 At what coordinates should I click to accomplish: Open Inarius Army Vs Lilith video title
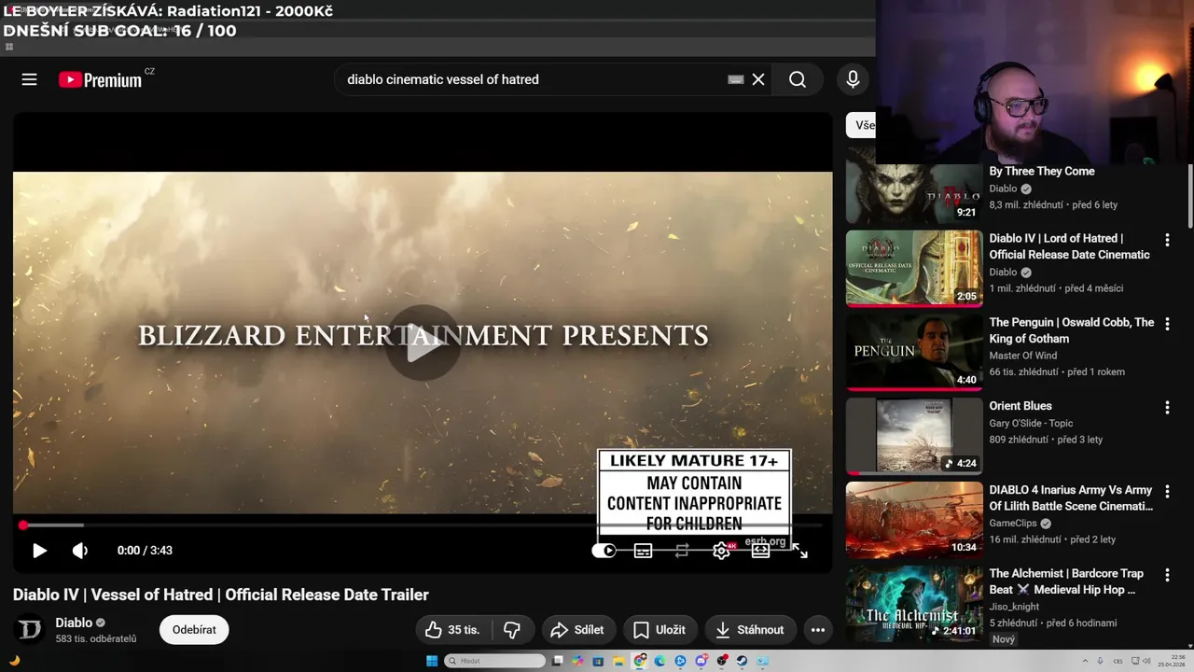pyautogui.click(x=1071, y=498)
